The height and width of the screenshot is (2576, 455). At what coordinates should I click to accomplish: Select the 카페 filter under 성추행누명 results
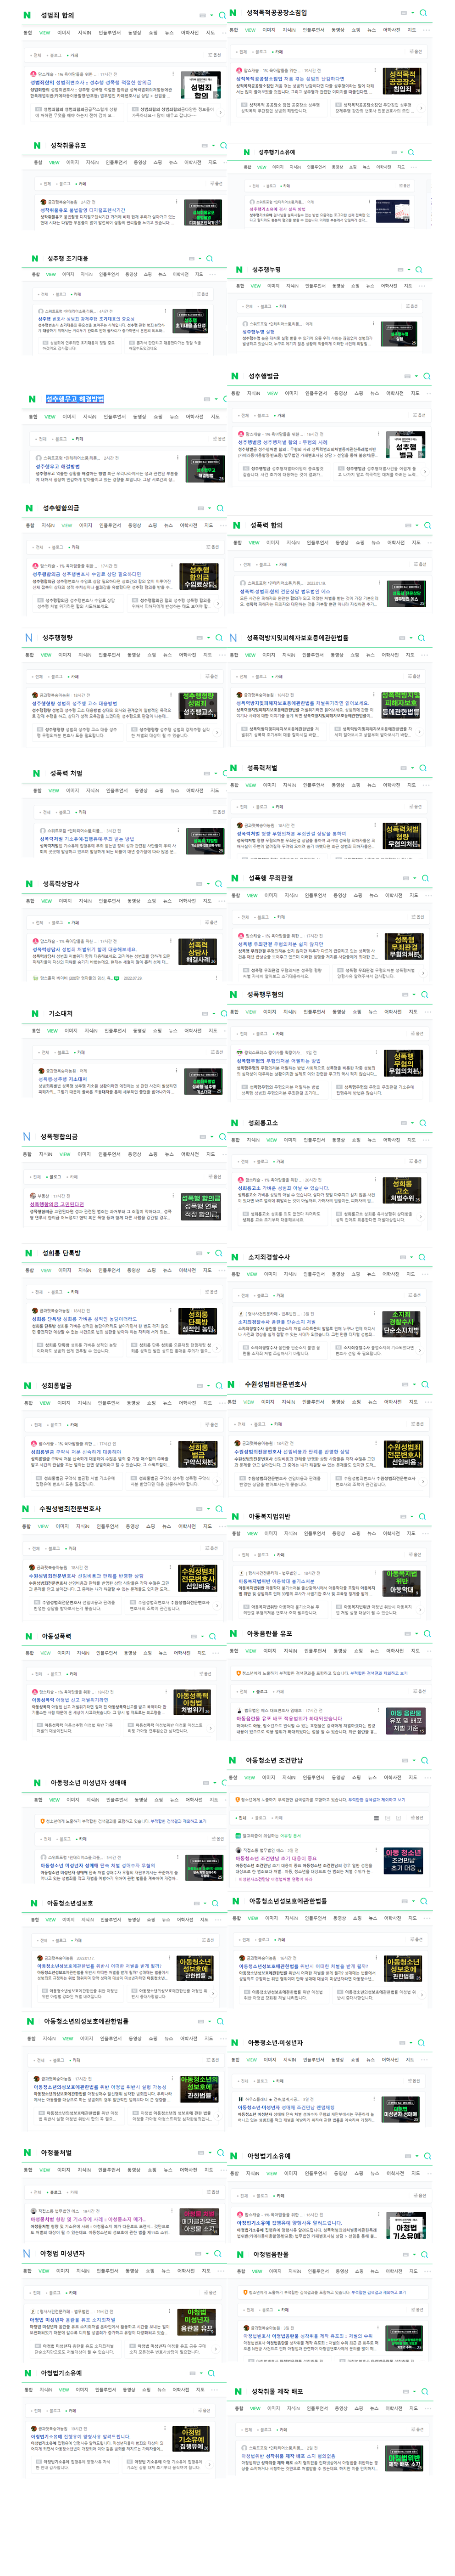click(x=283, y=306)
